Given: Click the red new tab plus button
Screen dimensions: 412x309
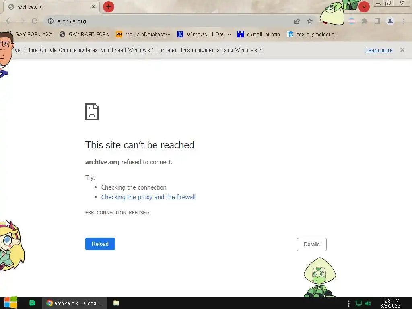Looking at the screenshot, I should pyautogui.click(x=109, y=7).
